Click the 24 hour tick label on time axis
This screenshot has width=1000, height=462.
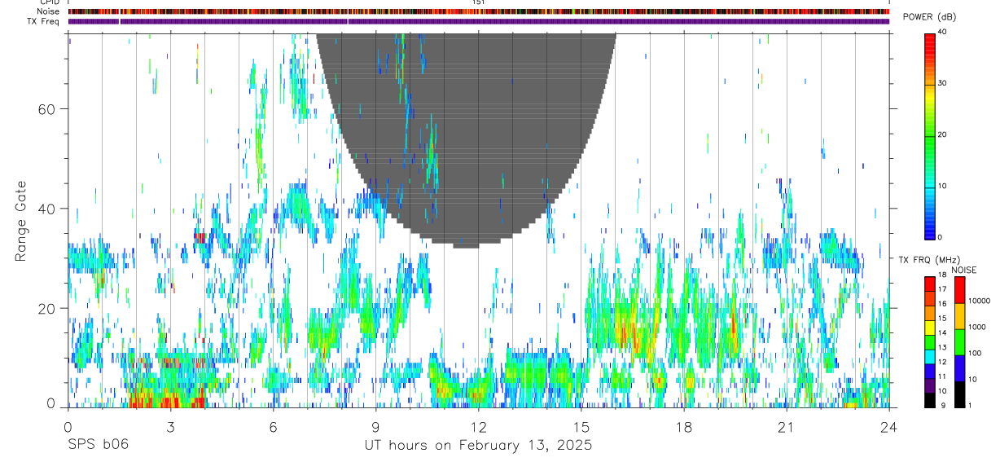(x=888, y=427)
